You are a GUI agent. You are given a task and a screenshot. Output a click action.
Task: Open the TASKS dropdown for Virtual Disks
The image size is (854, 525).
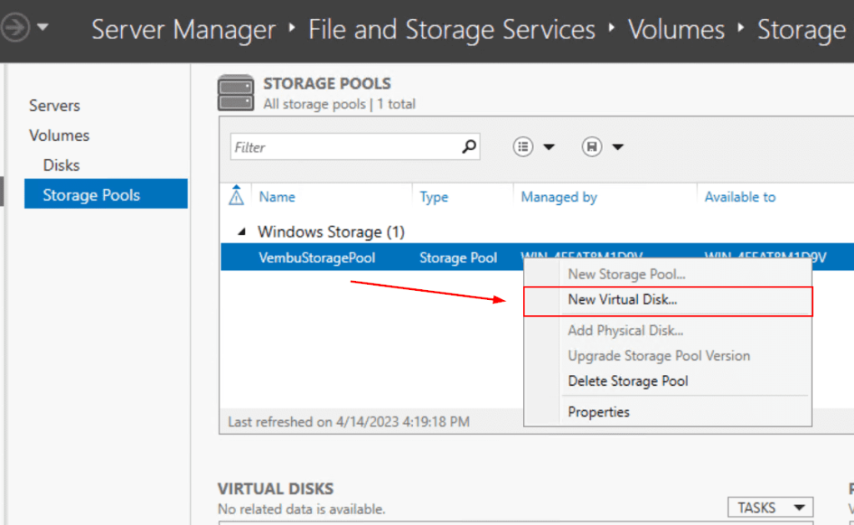tap(769, 507)
